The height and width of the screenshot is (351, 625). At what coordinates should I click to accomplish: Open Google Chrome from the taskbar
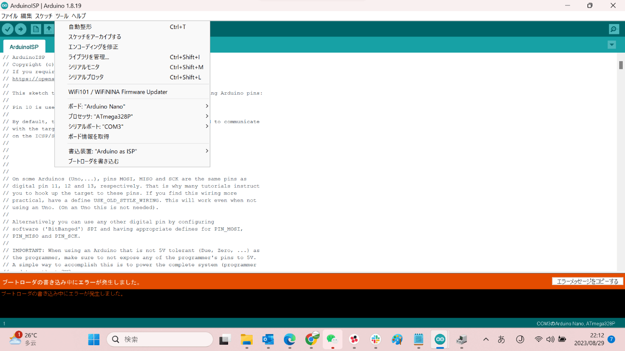click(311, 339)
